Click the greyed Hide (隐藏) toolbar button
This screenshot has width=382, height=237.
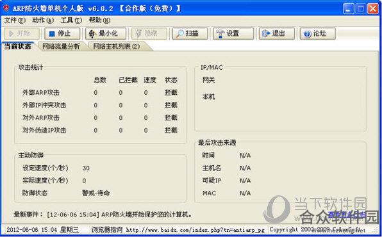[x=149, y=33]
